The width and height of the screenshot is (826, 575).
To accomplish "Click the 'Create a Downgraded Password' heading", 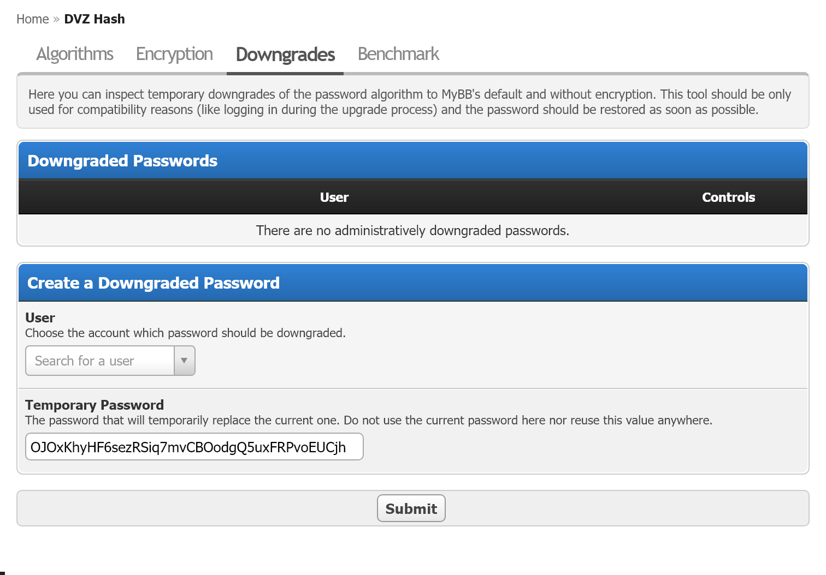I will (x=154, y=283).
